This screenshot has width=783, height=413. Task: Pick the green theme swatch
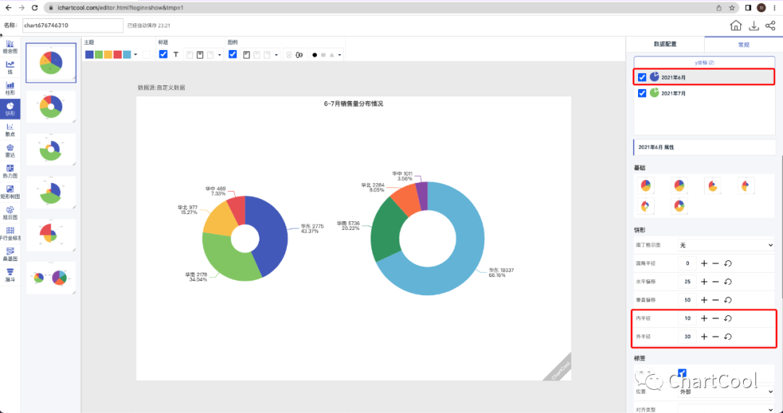tap(99, 55)
